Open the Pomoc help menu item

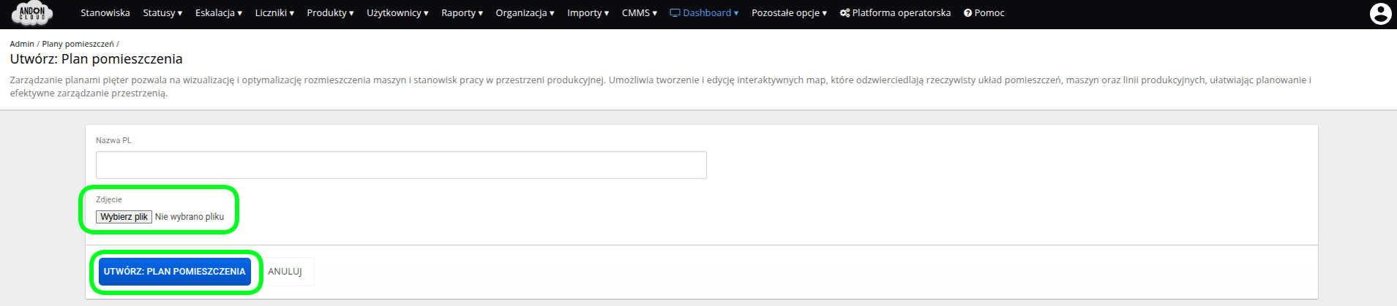coord(984,13)
